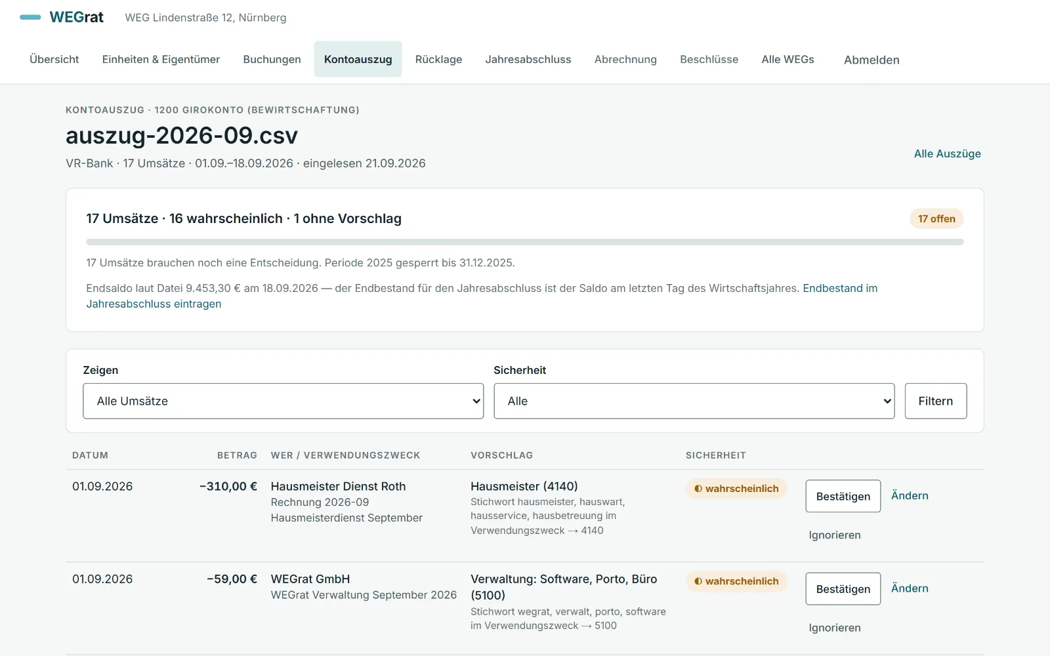
Task: Open the Abrechnung tab
Action: 625,59
